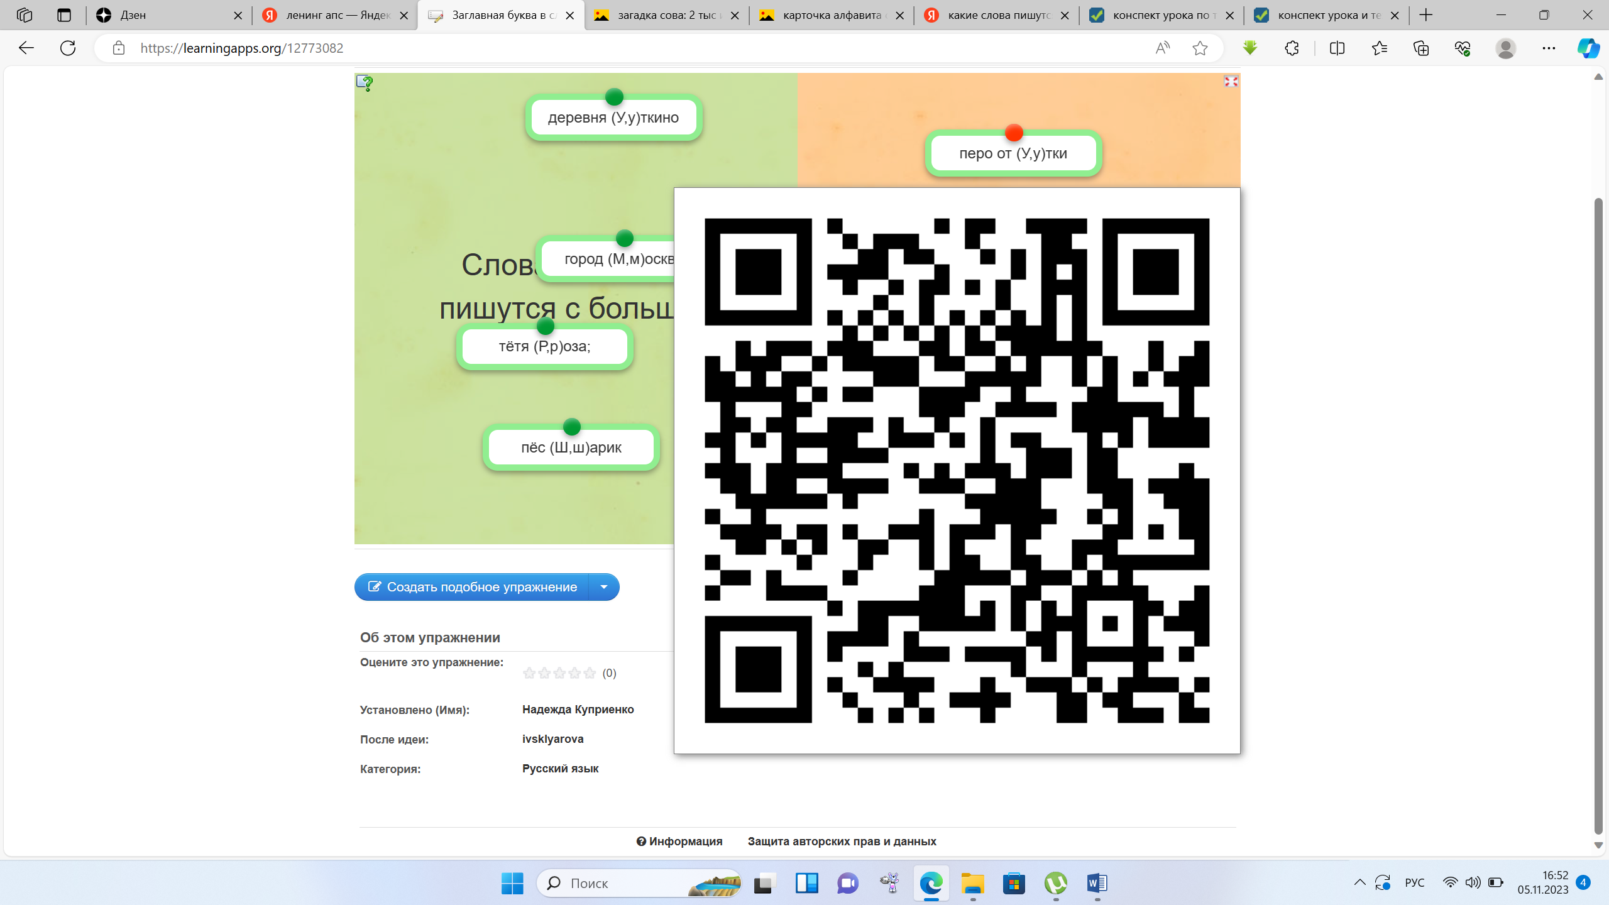
Task: View site information lock icon
Action: (119, 48)
